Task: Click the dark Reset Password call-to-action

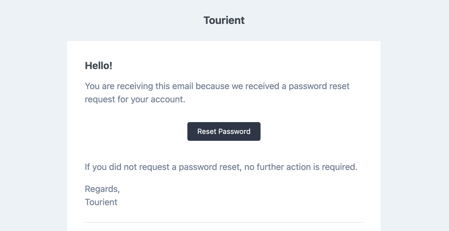Action: (x=224, y=131)
